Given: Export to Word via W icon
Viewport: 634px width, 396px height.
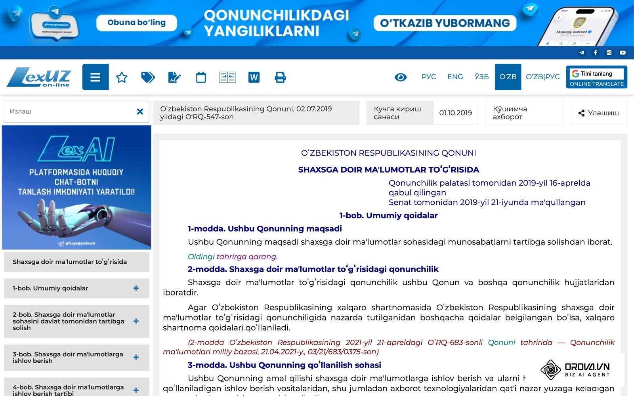Looking at the screenshot, I should [254, 77].
